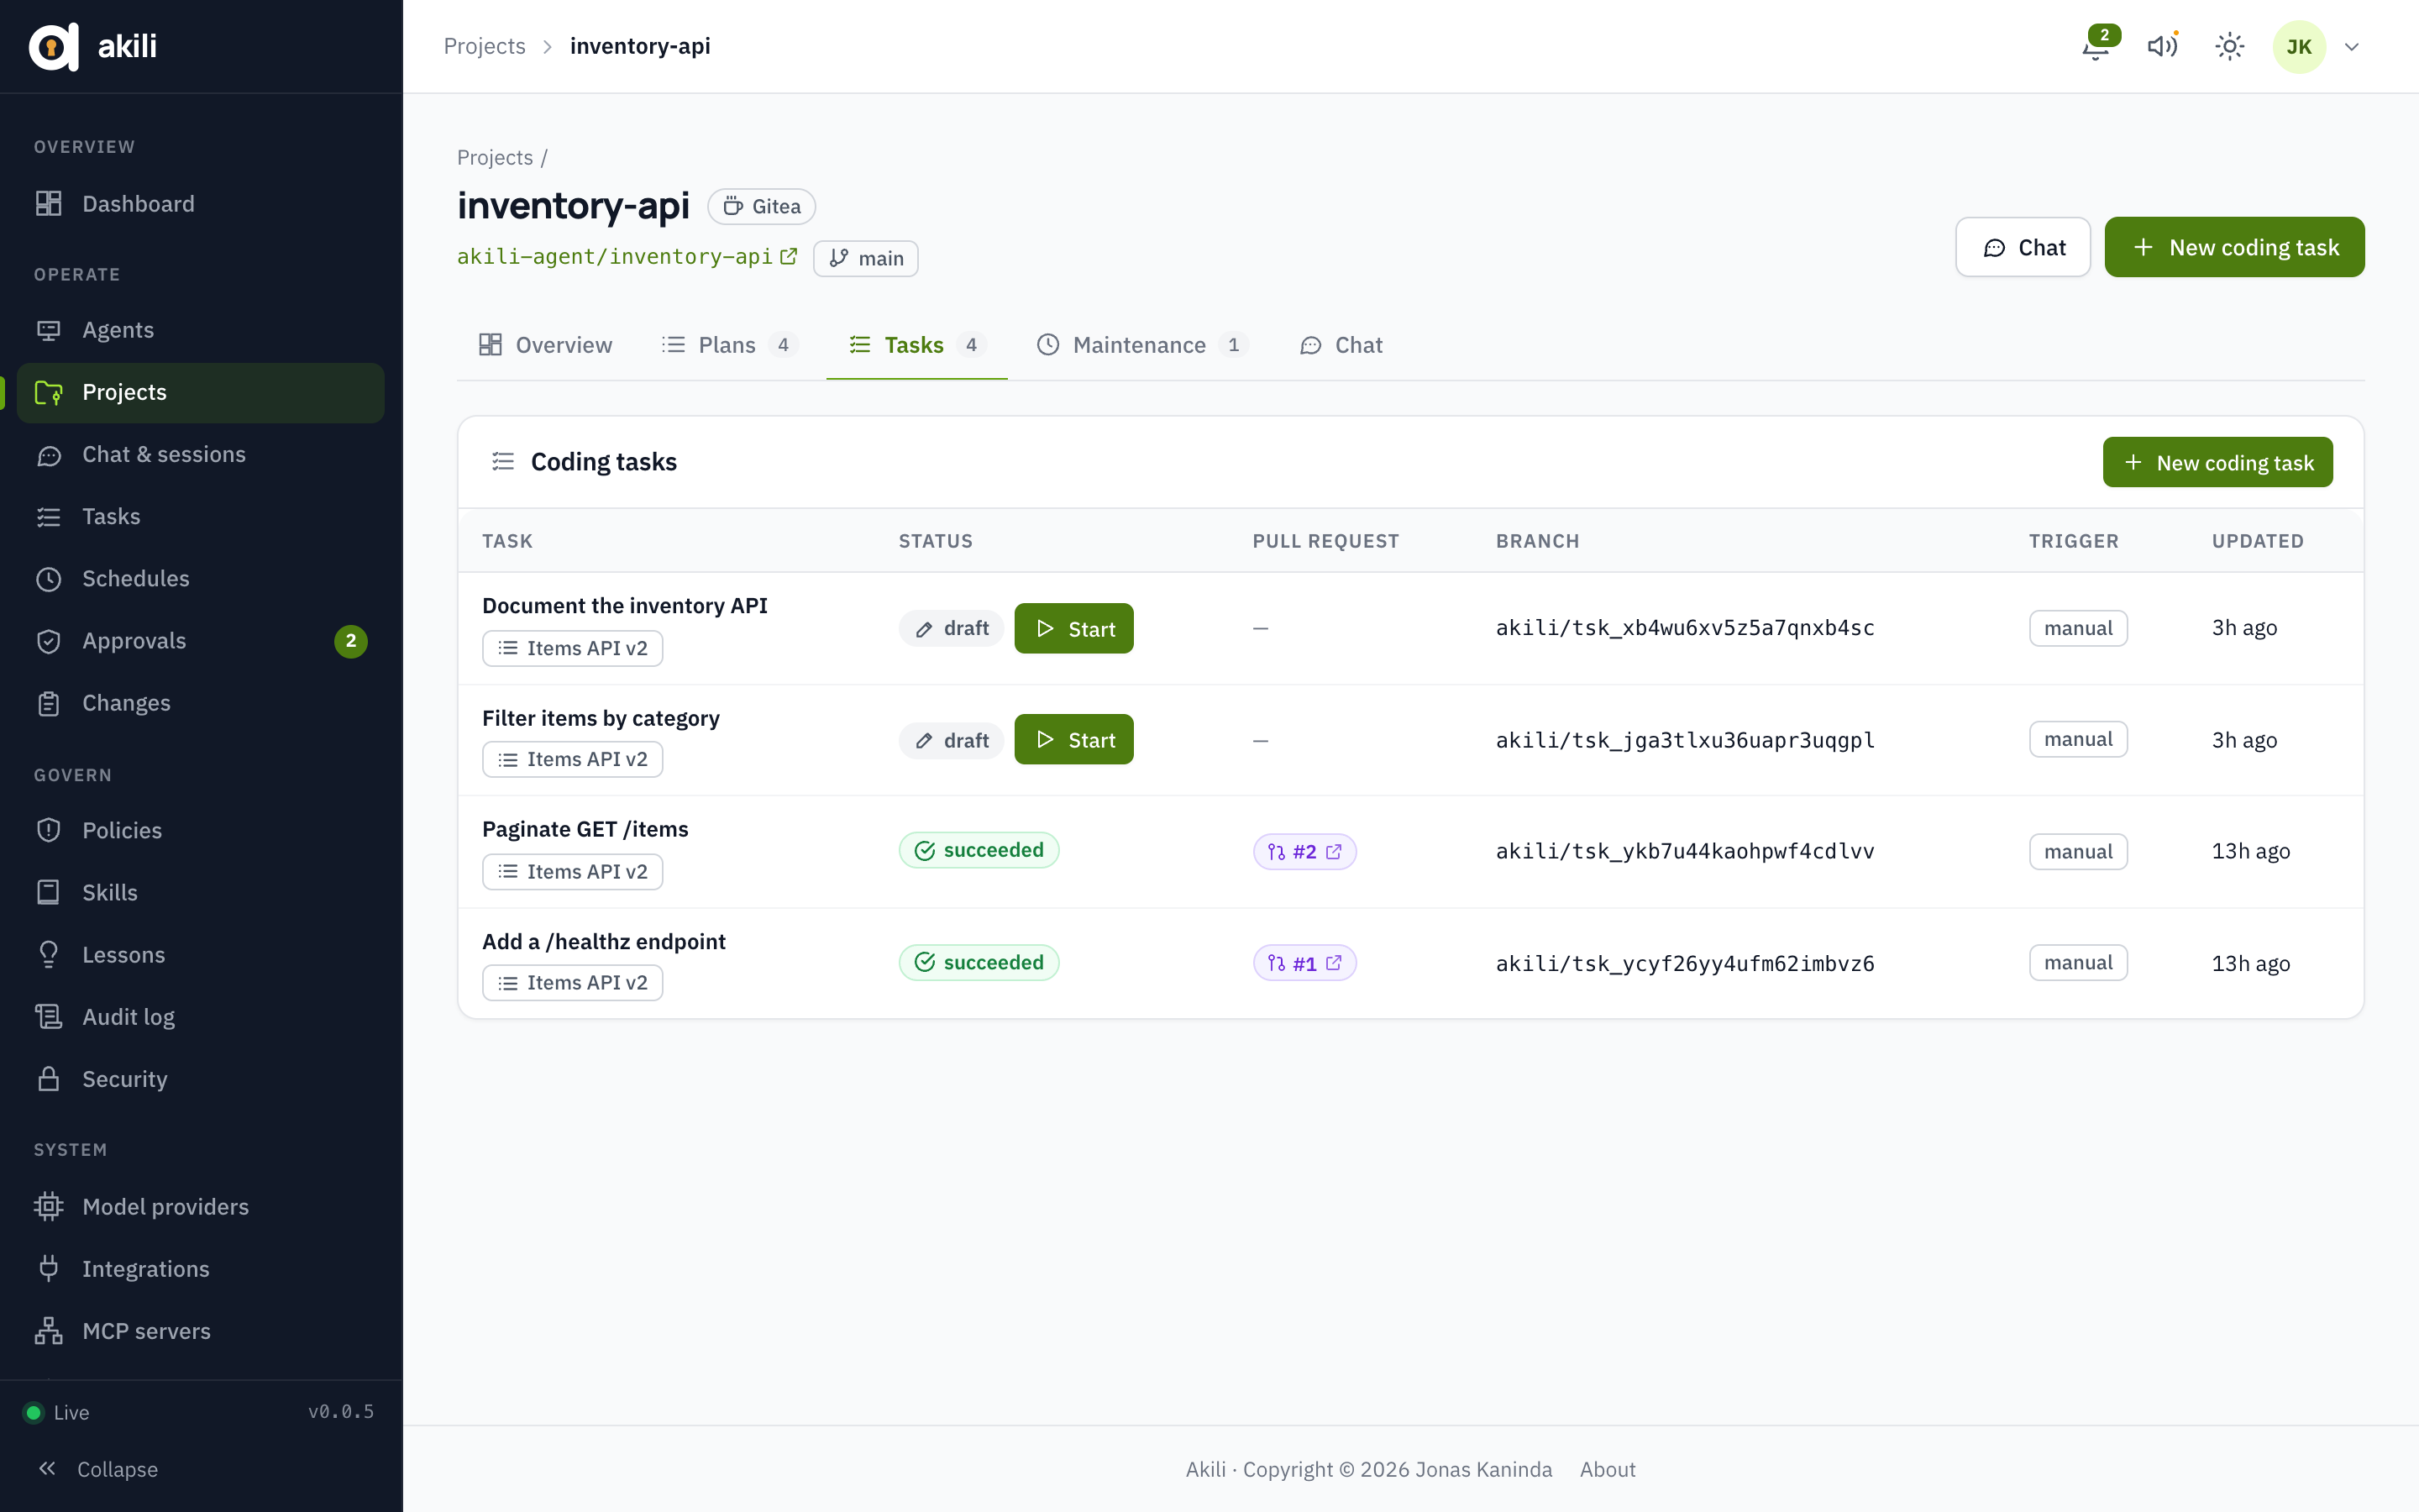Switch theme with the sun icon

(x=2229, y=46)
